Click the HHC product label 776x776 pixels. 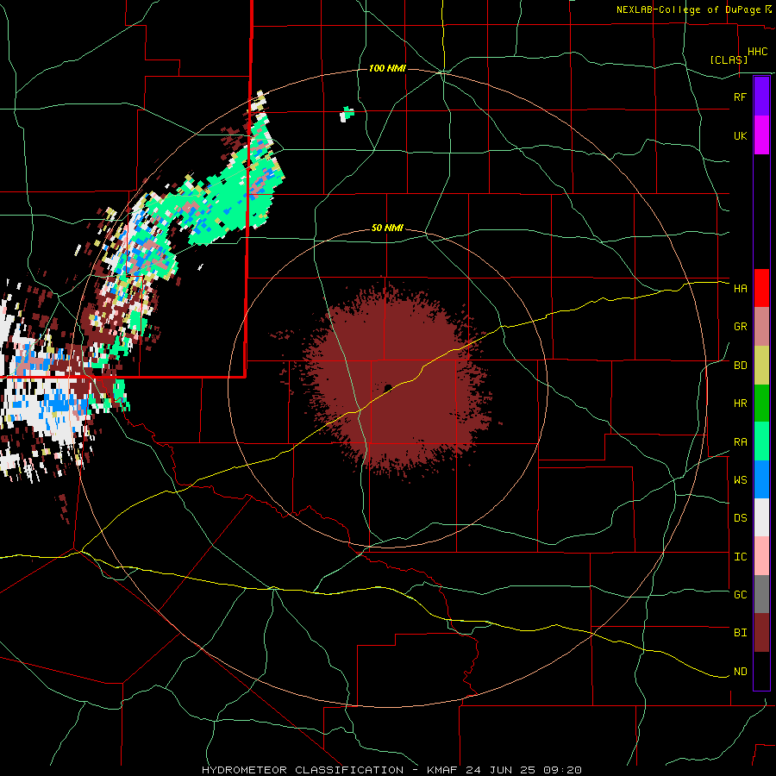pos(757,52)
